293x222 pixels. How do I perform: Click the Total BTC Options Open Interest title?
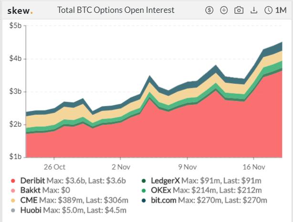click(115, 10)
